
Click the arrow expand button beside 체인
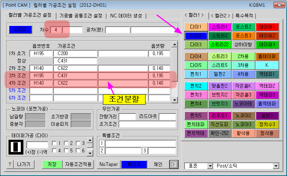tap(174, 165)
